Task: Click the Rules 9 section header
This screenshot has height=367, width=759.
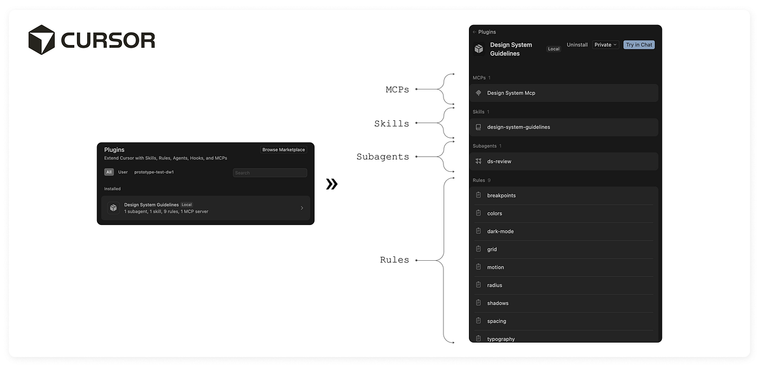Action: pyautogui.click(x=481, y=180)
